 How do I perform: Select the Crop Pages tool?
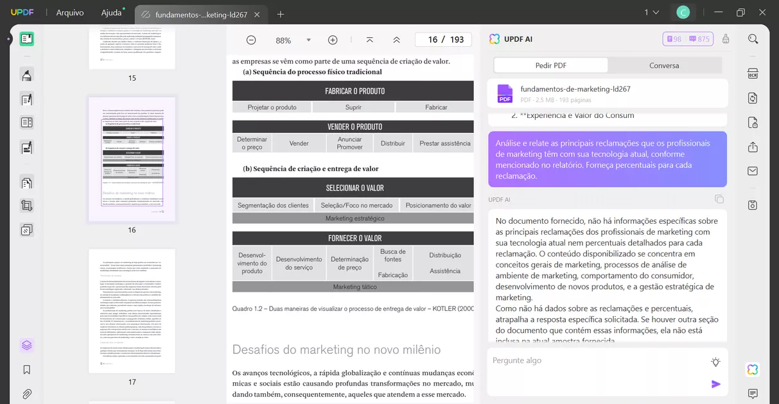coord(26,205)
